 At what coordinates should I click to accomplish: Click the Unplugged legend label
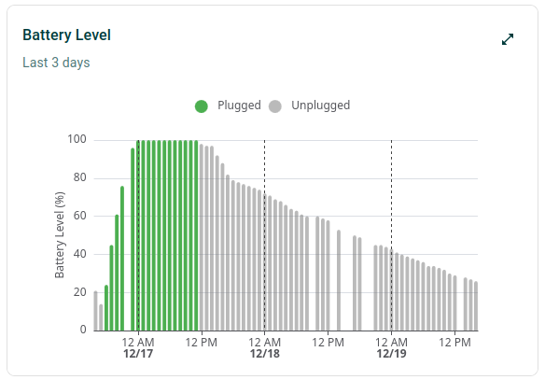coord(320,106)
